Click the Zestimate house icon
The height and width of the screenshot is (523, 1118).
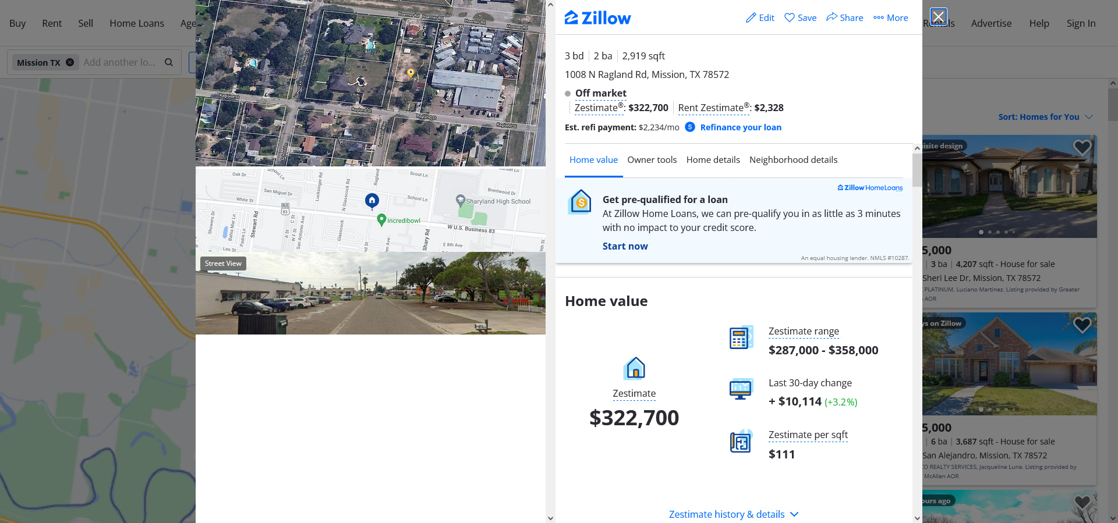(635, 368)
